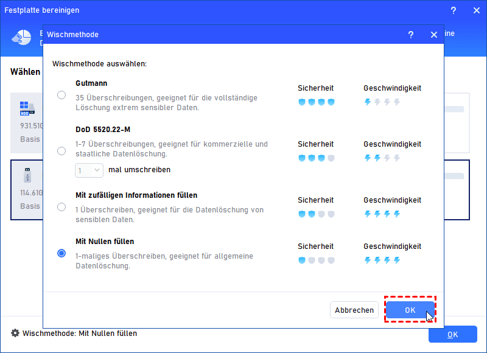The height and width of the screenshot is (353, 487).
Task: Close the Festplatte bereinigen window
Action: point(475,11)
